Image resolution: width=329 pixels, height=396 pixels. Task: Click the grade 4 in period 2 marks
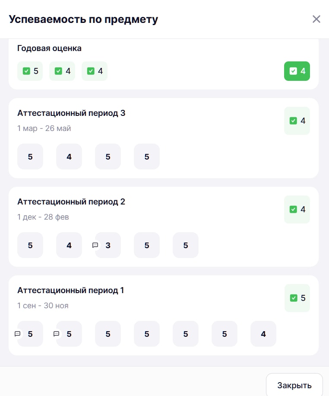click(x=69, y=245)
